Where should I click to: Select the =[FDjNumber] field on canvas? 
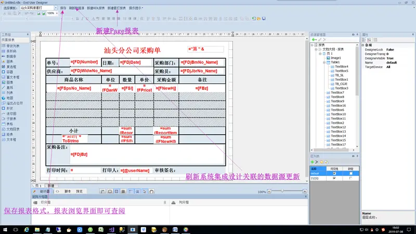85,62
